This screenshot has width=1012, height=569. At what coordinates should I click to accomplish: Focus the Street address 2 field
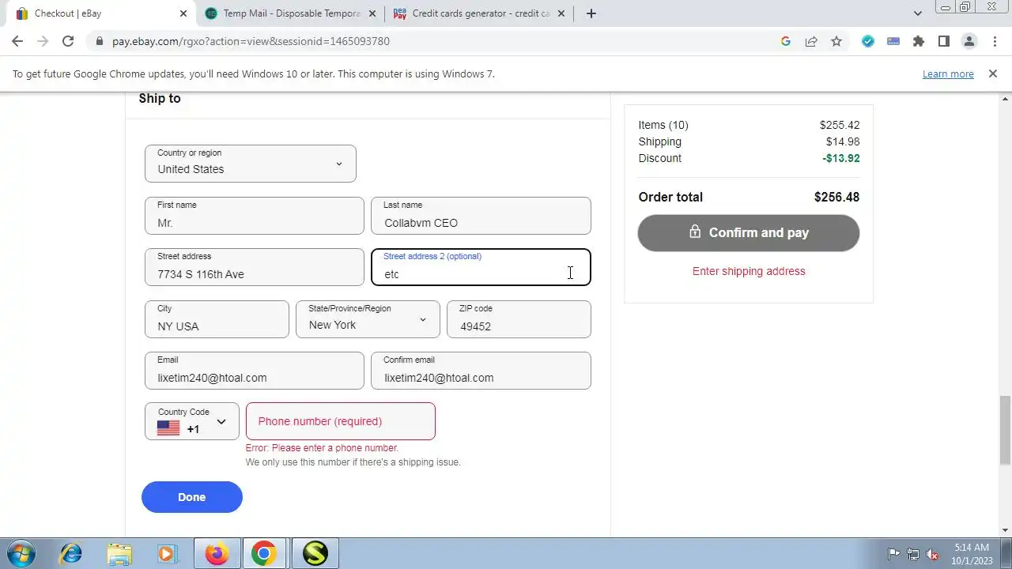pos(481,267)
